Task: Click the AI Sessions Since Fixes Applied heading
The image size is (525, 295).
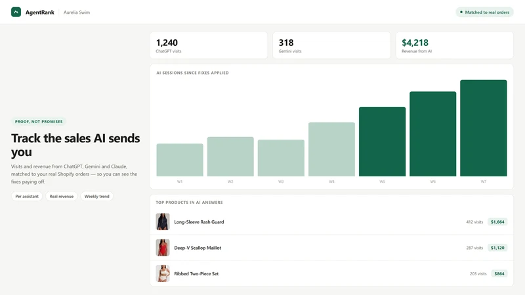Action: click(x=192, y=73)
